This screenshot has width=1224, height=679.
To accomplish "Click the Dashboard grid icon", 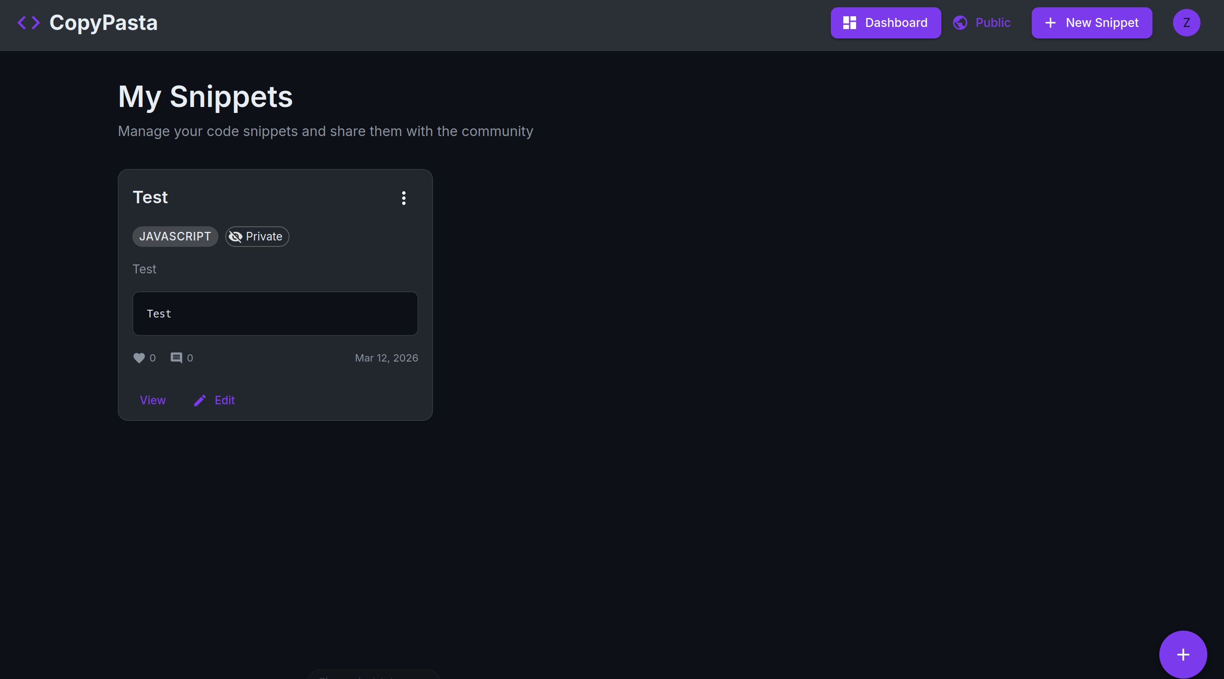I will [x=849, y=23].
